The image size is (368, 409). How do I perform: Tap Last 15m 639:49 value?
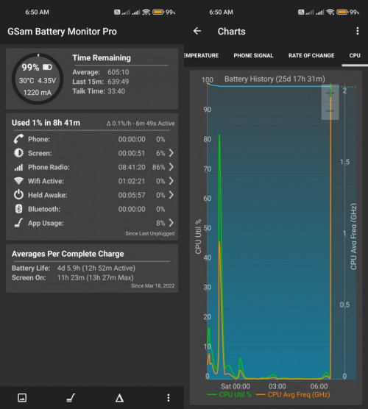coord(118,82)
